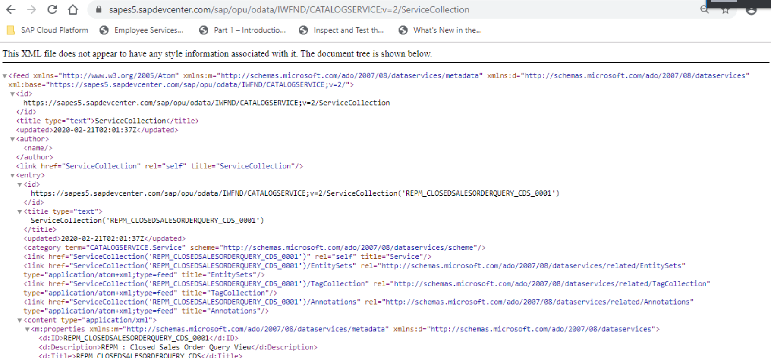Screen dimensions: 771x358
Task: Open the Inspect and Test bookmark
Action: coord(341,30)
